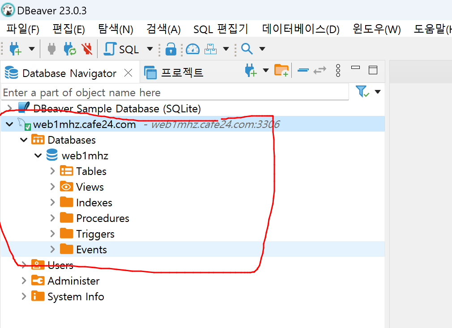452x328 pixels.
Task: Open SQL editor via SQL toolbar button
Action: click(121, 49)
